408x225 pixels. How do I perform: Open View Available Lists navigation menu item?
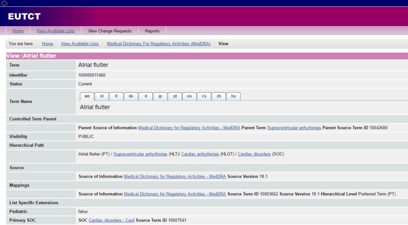55,31
